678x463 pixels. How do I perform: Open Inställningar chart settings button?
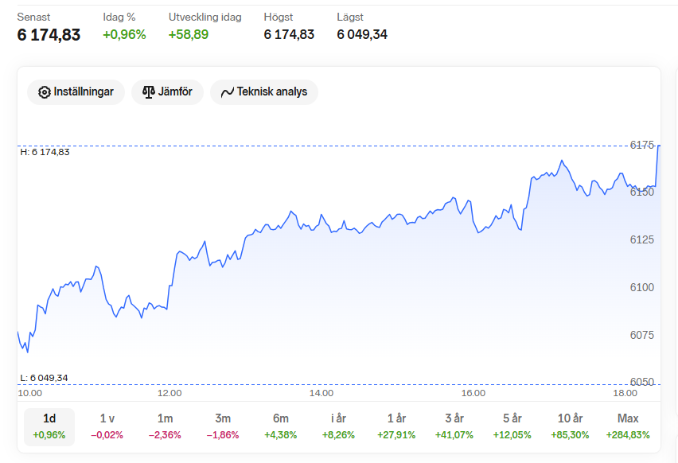point(76,92)
